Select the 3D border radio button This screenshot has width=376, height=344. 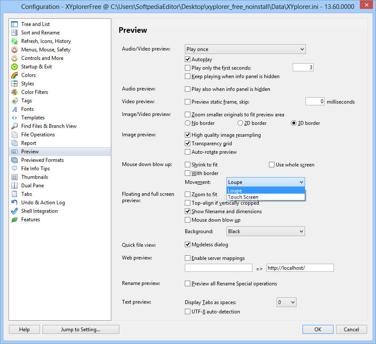[x=294, y=123]
